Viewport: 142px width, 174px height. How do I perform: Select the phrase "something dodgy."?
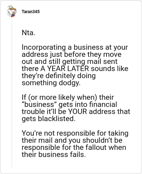tap(51, 83)
